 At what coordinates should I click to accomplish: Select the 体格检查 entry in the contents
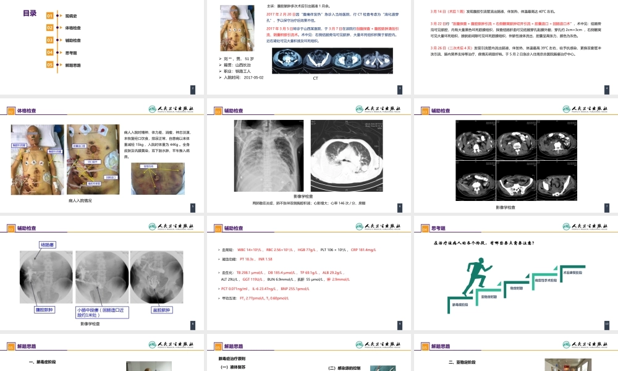(x=74, y=28)
